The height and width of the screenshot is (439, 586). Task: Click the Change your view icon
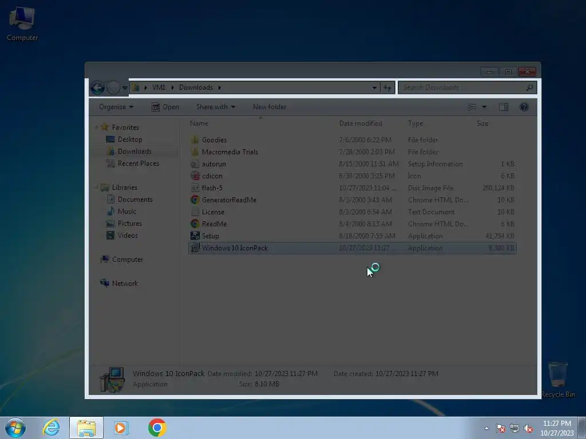(472, 107)
